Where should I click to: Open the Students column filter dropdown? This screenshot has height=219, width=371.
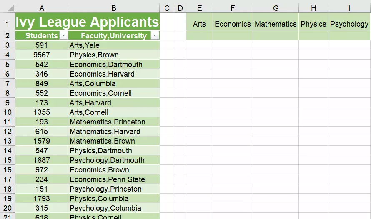click(x=63, y=36)
